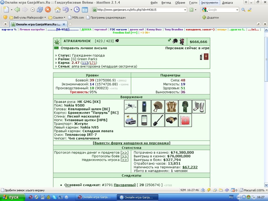This screenshot has width=268, height=201.
Task: Click the Nokia 9500 item icon
Action: [144, 107]
